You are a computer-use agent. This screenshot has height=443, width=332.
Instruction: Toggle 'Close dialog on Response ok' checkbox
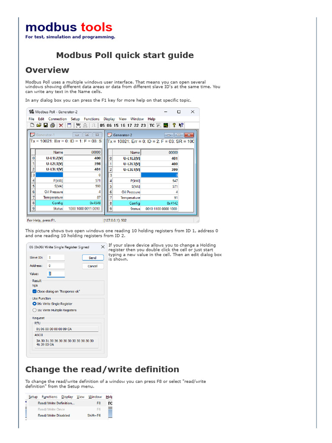[35, 291]
